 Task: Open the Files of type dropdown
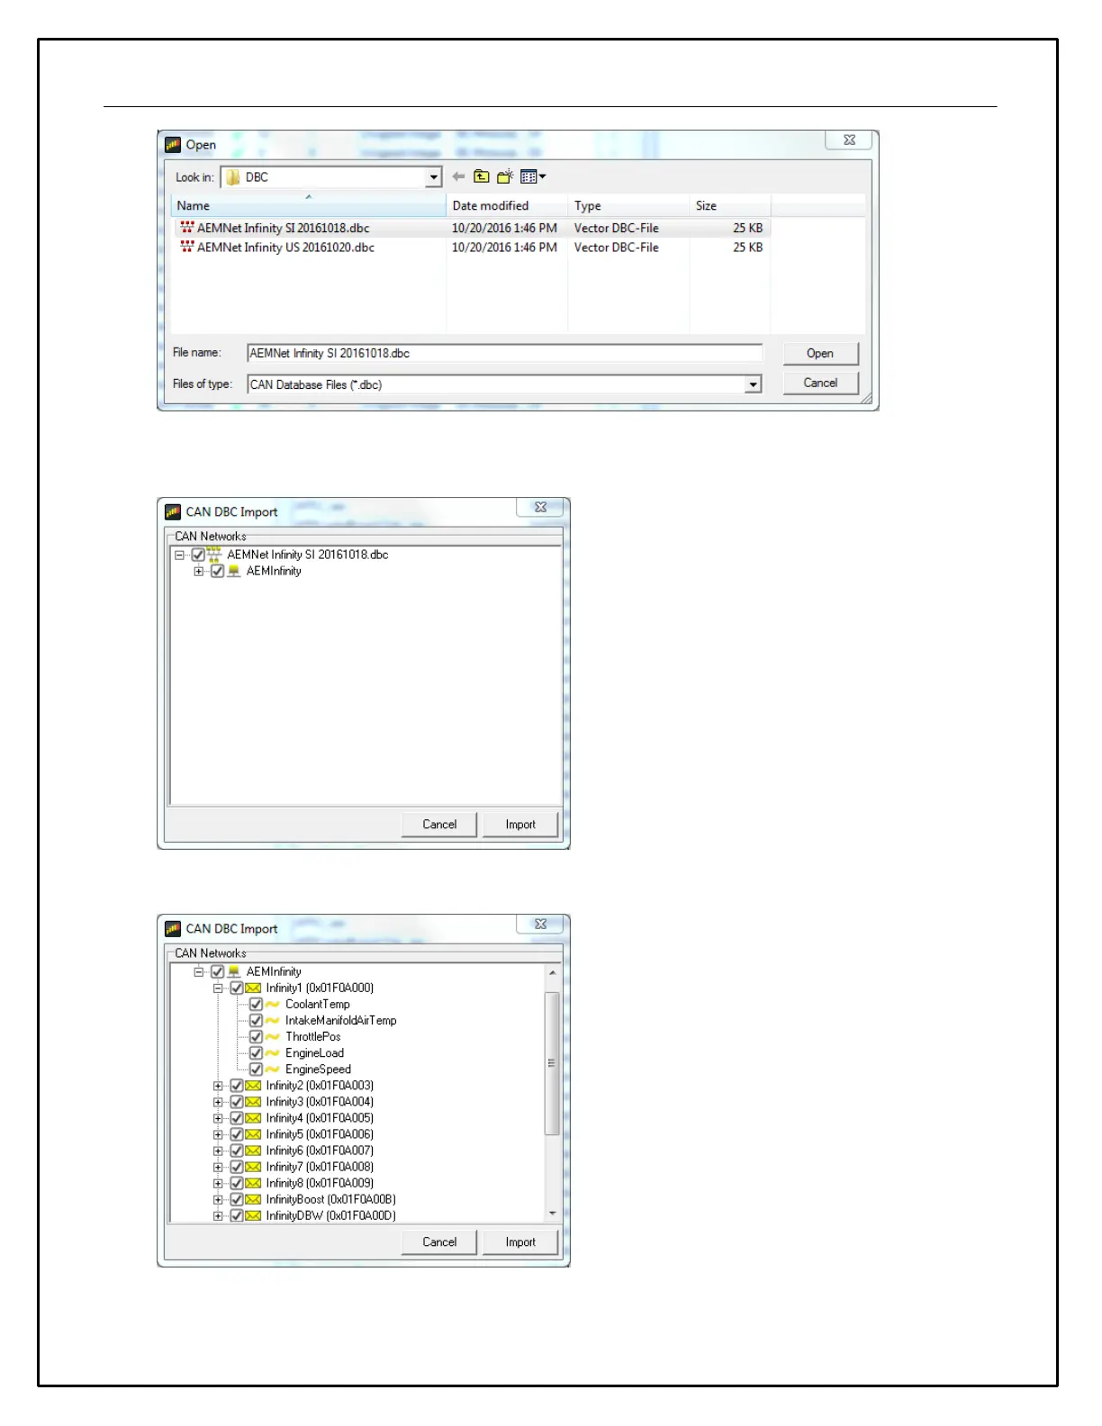click(x=753, y=384)
